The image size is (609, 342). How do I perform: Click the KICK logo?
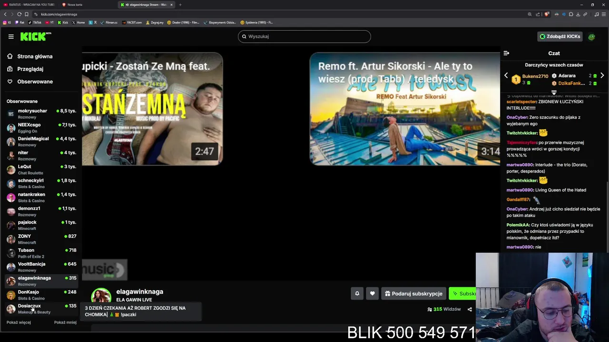[36, 37]
